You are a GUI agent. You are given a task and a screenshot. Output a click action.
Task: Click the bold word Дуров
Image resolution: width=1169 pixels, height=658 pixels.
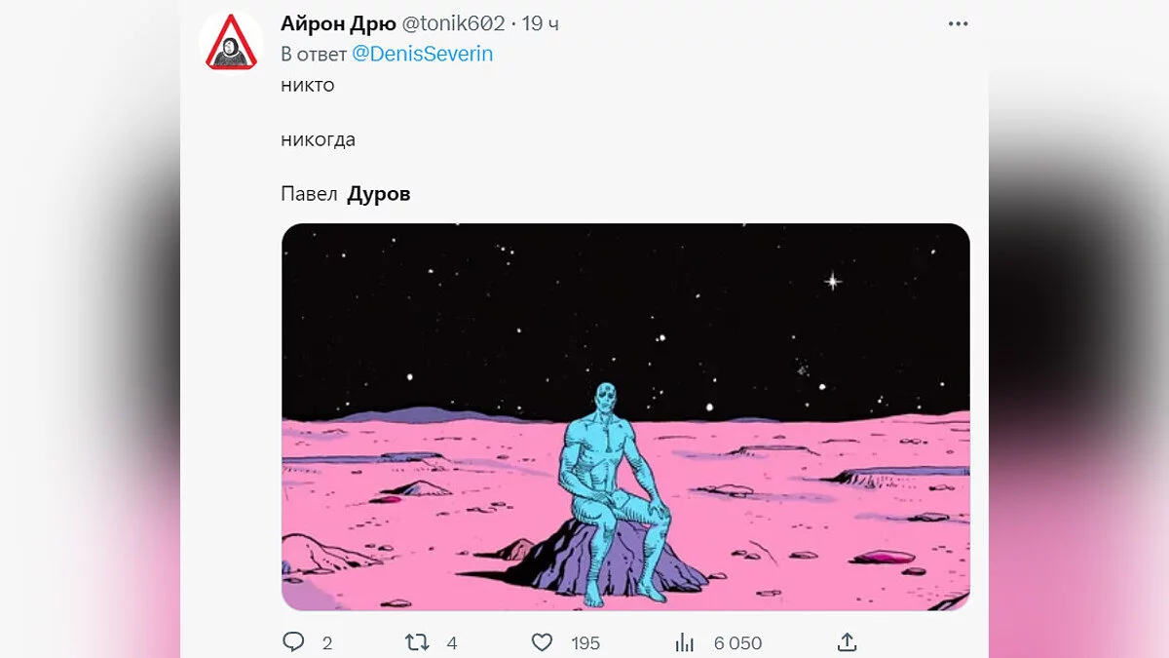[379, 194]
